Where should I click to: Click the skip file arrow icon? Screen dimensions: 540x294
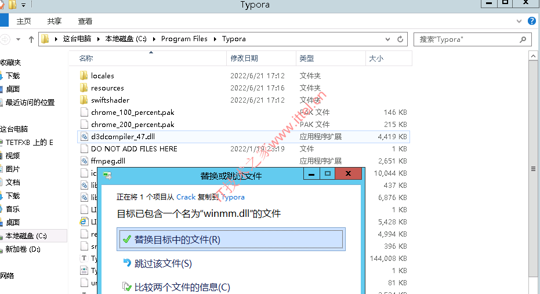126,263
